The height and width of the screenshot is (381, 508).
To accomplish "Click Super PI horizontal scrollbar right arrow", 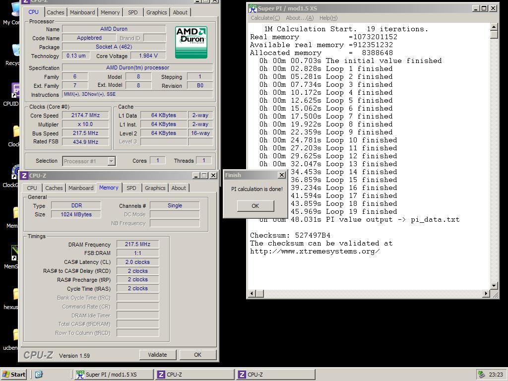I will [486, 294].
